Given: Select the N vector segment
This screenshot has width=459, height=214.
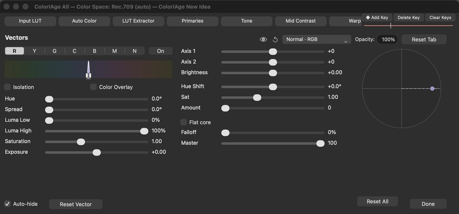Looking at the screenshot, I should pyautogui.click(x=134, y=51).
